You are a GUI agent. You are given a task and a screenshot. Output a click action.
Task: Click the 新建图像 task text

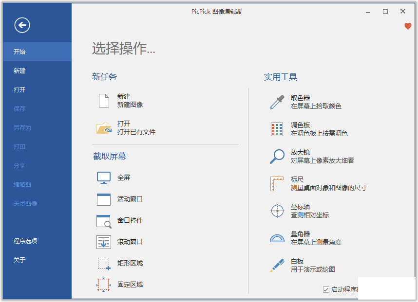click(130, 105)
